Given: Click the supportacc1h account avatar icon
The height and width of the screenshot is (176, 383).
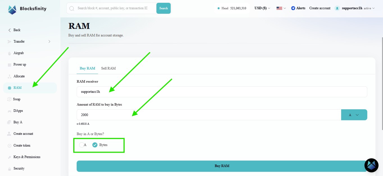Looking at the screenshot, I should (x=337, y=8).
